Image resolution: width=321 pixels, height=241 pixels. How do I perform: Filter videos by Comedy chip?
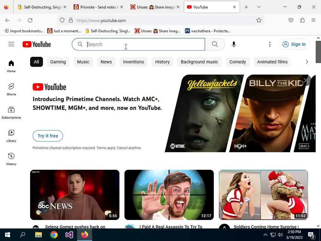pos(238,62)
